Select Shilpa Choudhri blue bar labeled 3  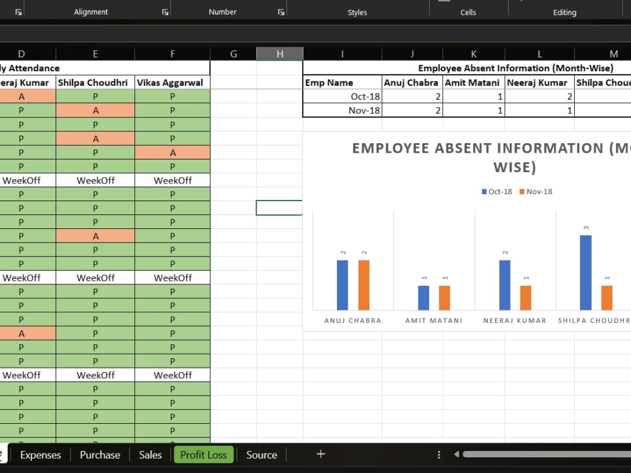click(x=586, y=272)
